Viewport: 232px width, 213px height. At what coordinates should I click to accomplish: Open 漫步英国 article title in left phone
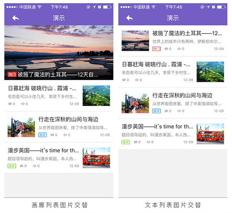[43, 150]
